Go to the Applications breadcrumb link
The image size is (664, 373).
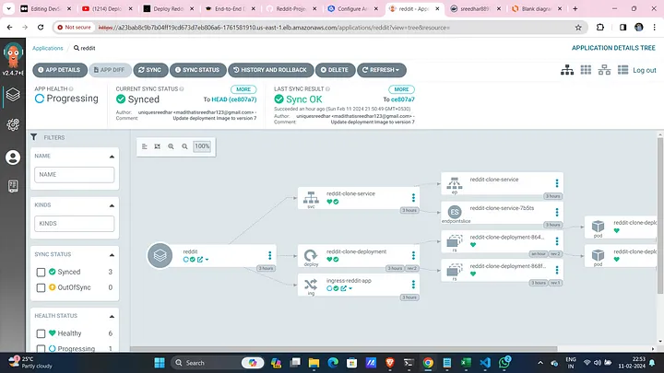[48, 48]
